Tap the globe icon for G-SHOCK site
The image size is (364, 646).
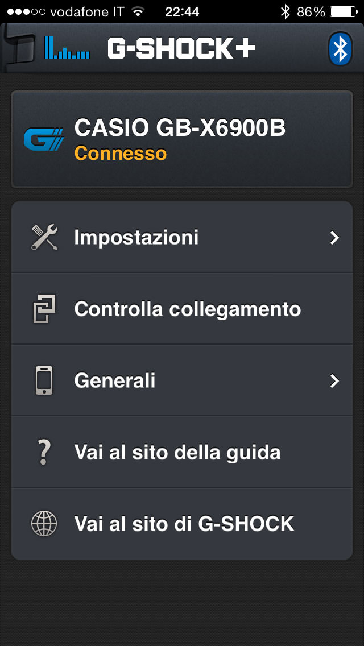coord(44,524)
